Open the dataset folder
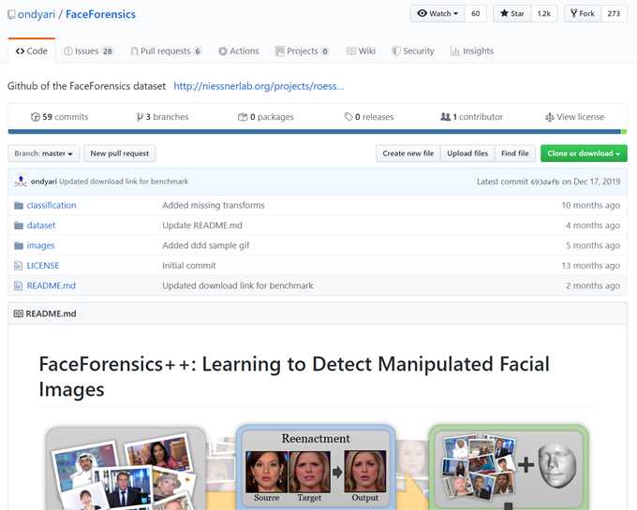The height and width of the screenshot is (510, 637). tap(40, 226)
